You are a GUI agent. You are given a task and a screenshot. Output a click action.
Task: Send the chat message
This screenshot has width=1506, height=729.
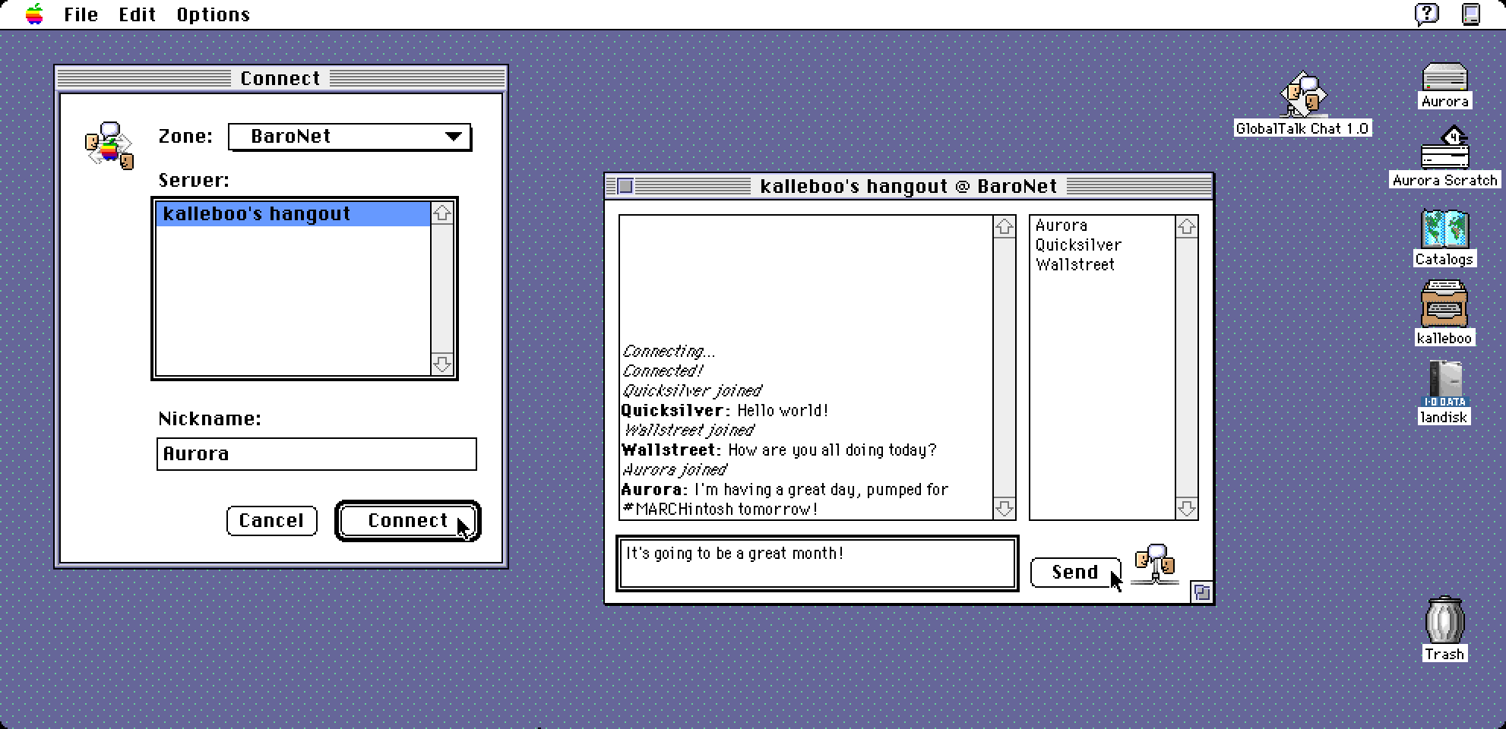point(1074,573)
